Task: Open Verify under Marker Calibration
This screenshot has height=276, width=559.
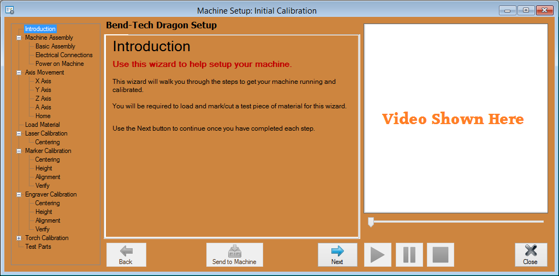Action: (43, 186)
